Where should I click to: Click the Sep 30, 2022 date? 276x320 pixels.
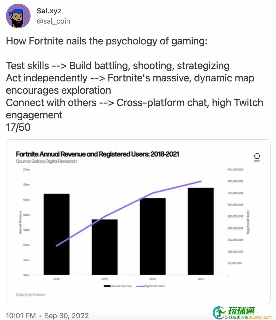coord(66,315)
